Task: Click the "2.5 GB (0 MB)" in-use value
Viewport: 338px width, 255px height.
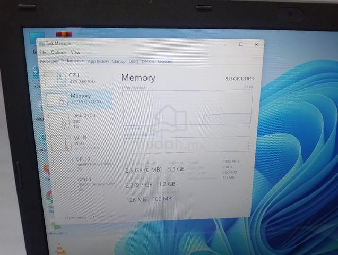Action: (x=143, y=170)
